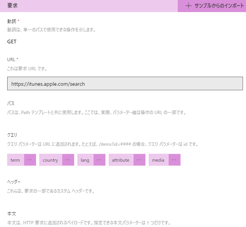Click the 本文 section label

tap(12, 214)
